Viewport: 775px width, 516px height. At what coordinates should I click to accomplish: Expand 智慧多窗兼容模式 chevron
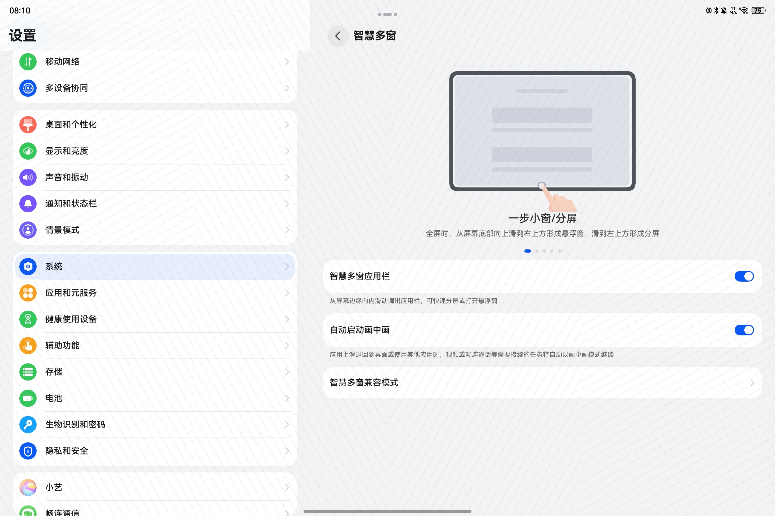tap(752, 382)
